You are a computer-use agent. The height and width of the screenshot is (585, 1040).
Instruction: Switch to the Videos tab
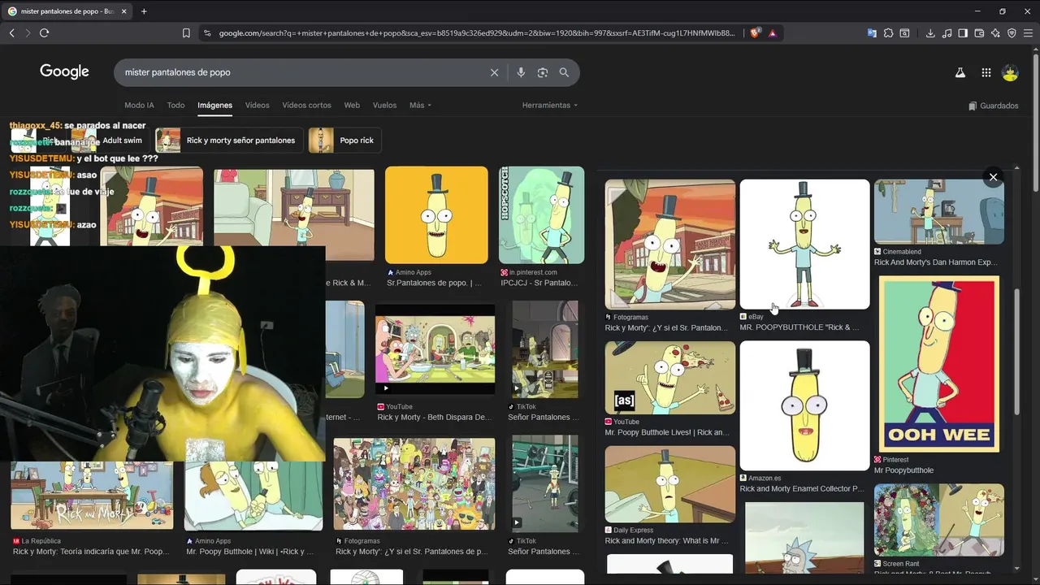(x=257, y=106)
